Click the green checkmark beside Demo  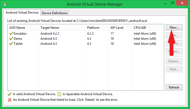[x=11, y=39]
